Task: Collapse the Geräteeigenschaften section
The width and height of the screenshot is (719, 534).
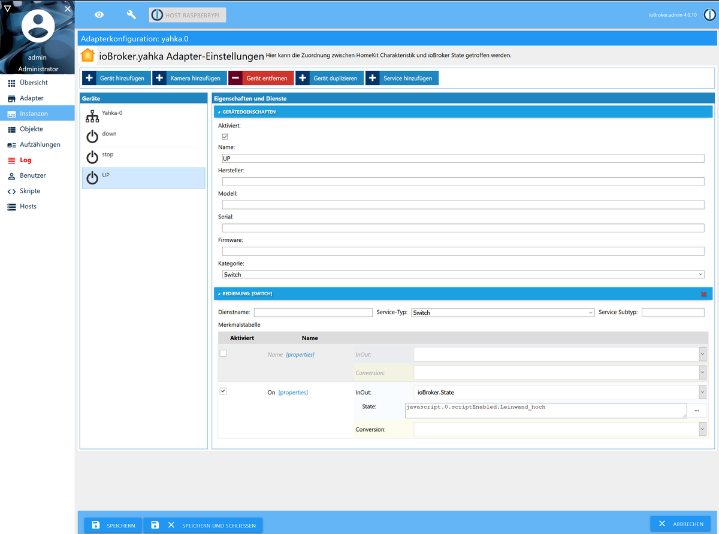Action: [x=463, y=112]
